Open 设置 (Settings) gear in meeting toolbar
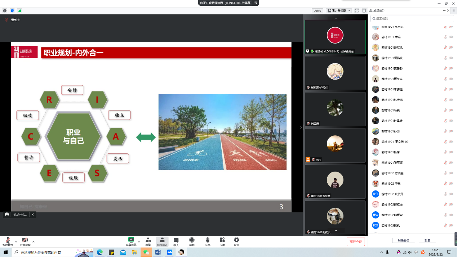 coord(236,241)
